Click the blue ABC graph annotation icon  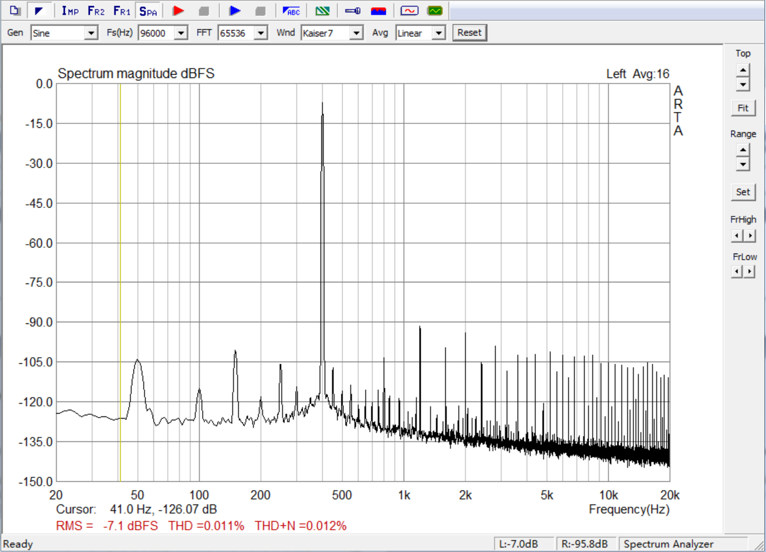pyautogui.click(x=291, y=11)
